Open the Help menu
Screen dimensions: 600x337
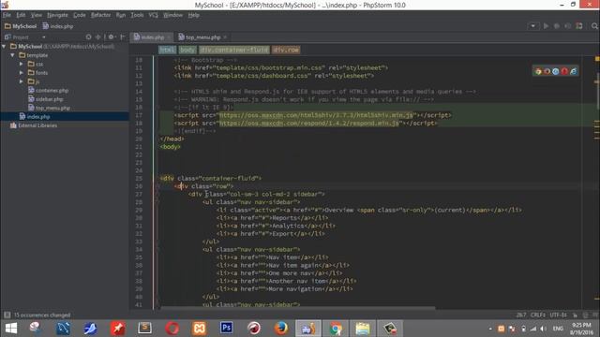click(x=194, y=15)
